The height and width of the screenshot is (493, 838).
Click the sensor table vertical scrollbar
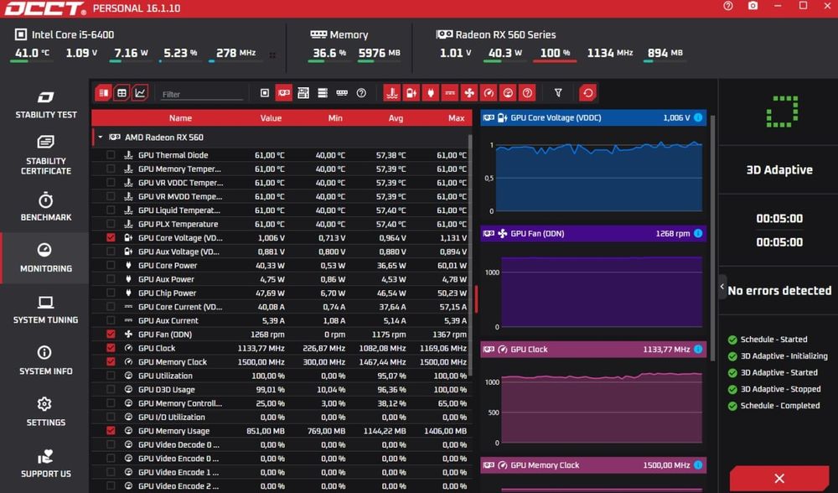coord(470,257)
